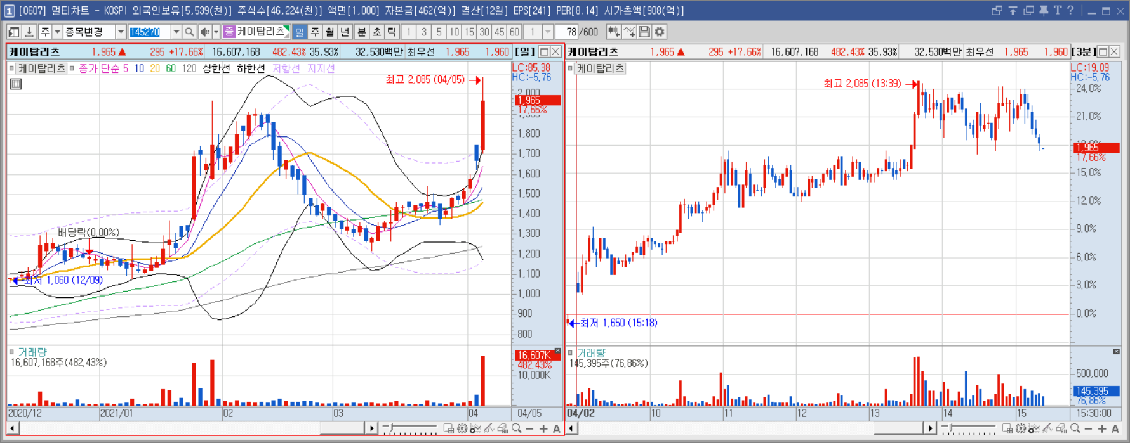Select the 15 minute interval button
Viewport: 1130px width, 443px height.
tap(469, 32)
